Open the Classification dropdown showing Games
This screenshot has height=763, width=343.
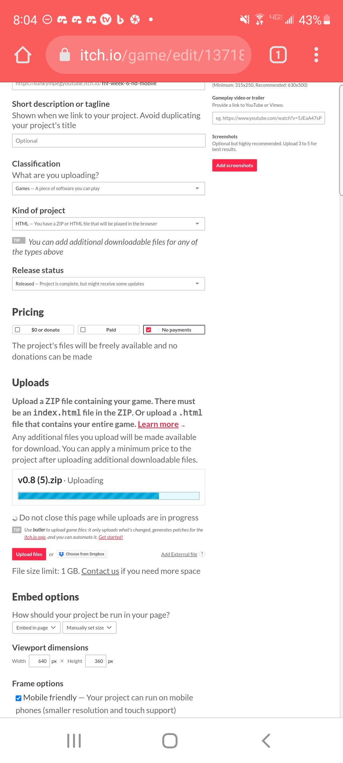109,189
